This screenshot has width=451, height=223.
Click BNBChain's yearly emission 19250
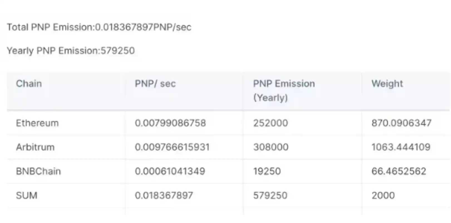(x=267, y=171)
